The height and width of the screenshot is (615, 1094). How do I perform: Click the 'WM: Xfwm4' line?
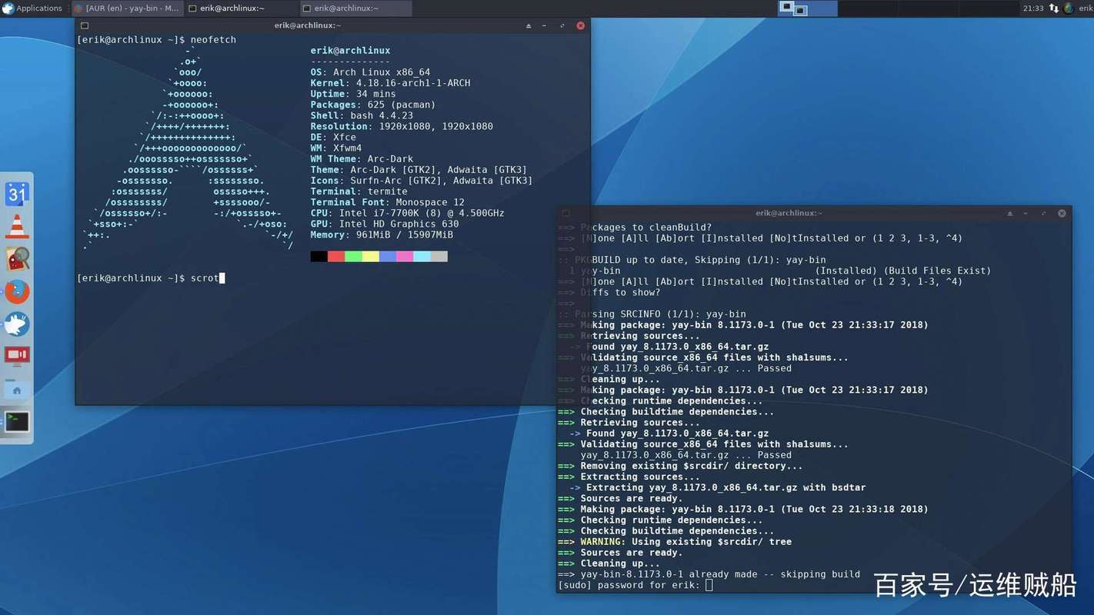[336, 148]
